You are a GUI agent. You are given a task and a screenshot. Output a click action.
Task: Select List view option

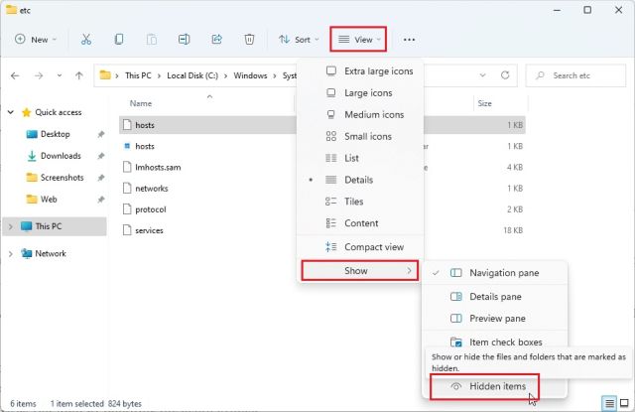tap(360, 158)
